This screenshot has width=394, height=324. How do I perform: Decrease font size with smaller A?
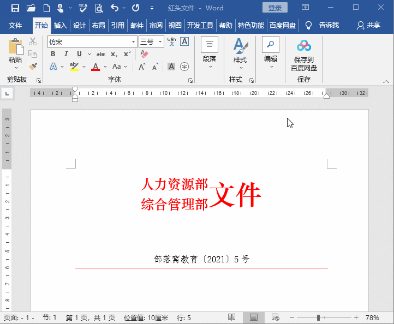pyautogui.click(x=156, y=67)
